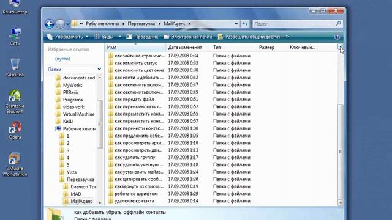The image size is (392, 220).
Task: Open the Виды dropdown arrow
Action: pyautogui.click(x=120, y=37)
